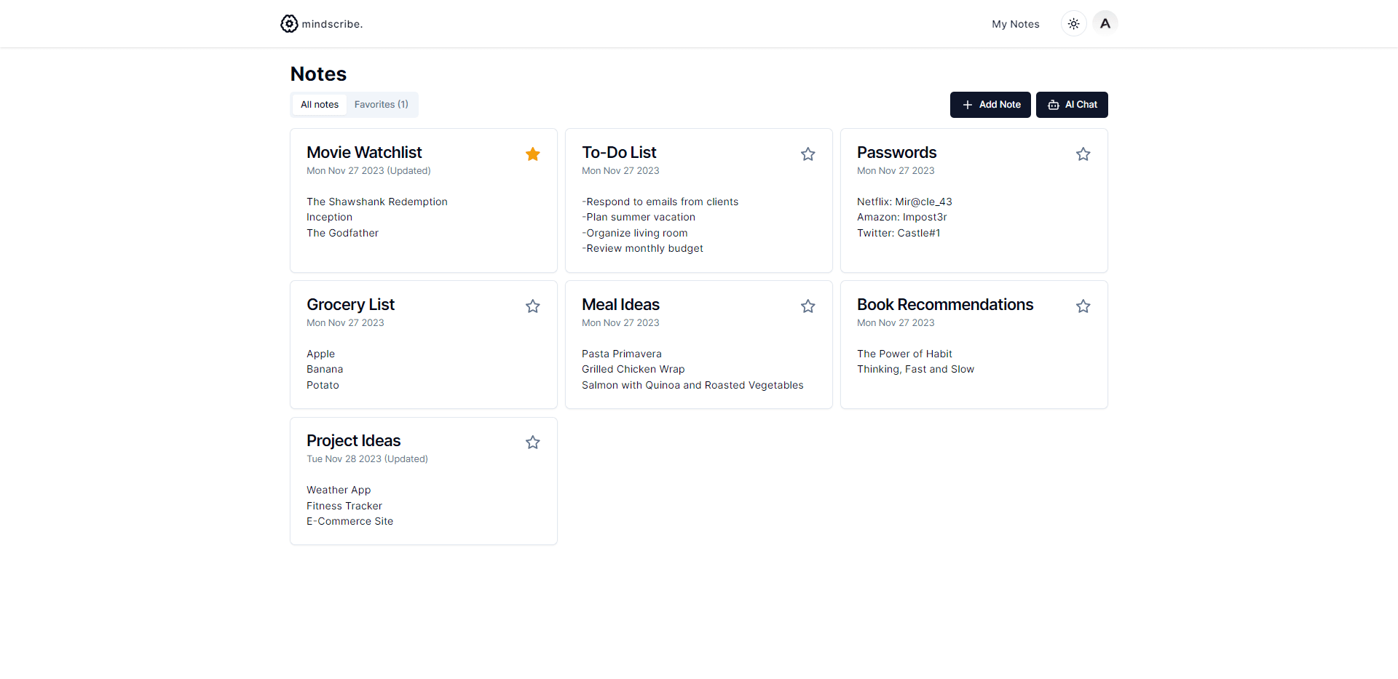1398x679 pixels.
Task: Open the Grocery List note title
Action: 350,304
